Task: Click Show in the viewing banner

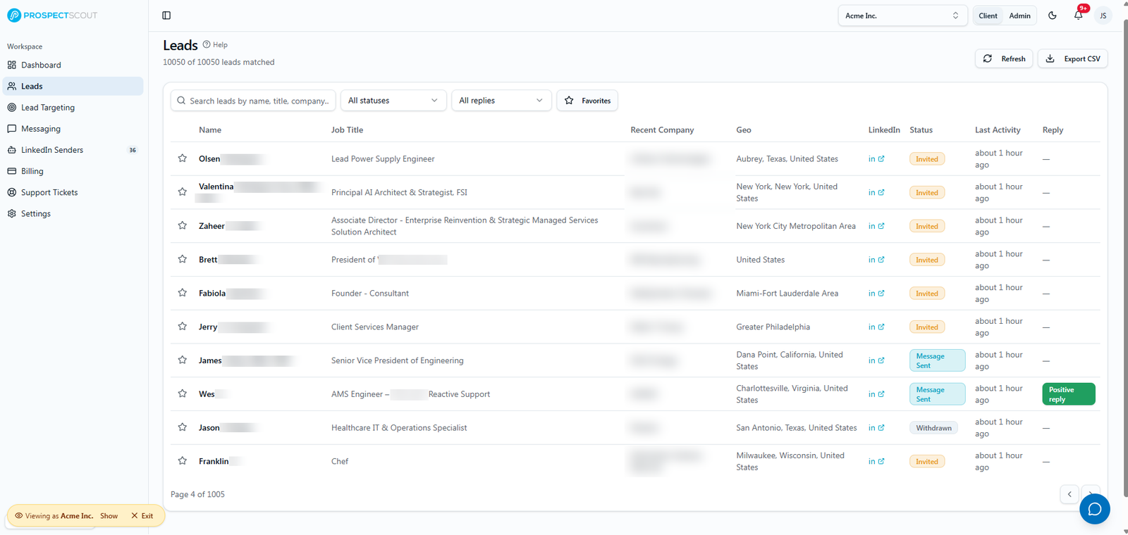Action: pos(109,516)
